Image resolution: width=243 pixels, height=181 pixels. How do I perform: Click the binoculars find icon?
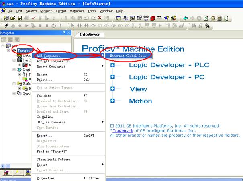(x=193, y=26)
